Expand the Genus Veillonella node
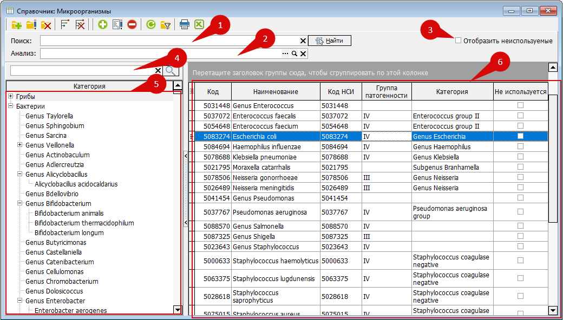This screenshot has height=320, width=563. (x=20, y=145)
